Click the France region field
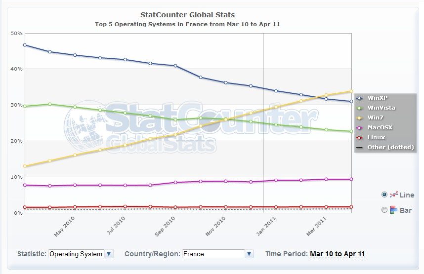Viewport: 424px width, 274px height. 213,254
